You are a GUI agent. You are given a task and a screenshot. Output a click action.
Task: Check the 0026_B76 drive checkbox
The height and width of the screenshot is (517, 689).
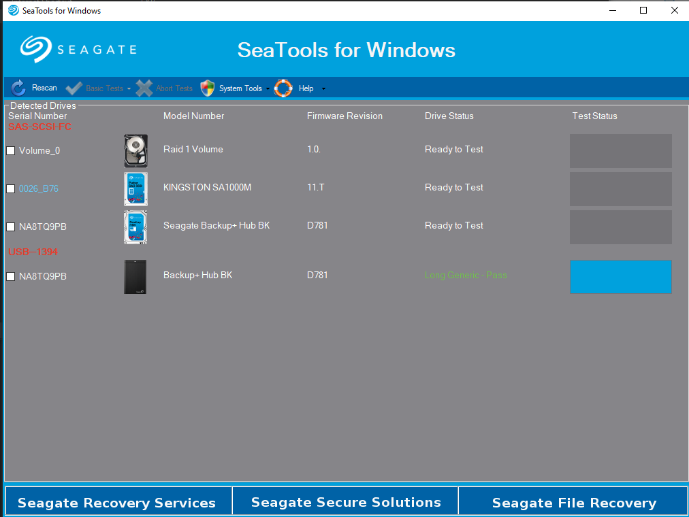click(x=11, y=188)
